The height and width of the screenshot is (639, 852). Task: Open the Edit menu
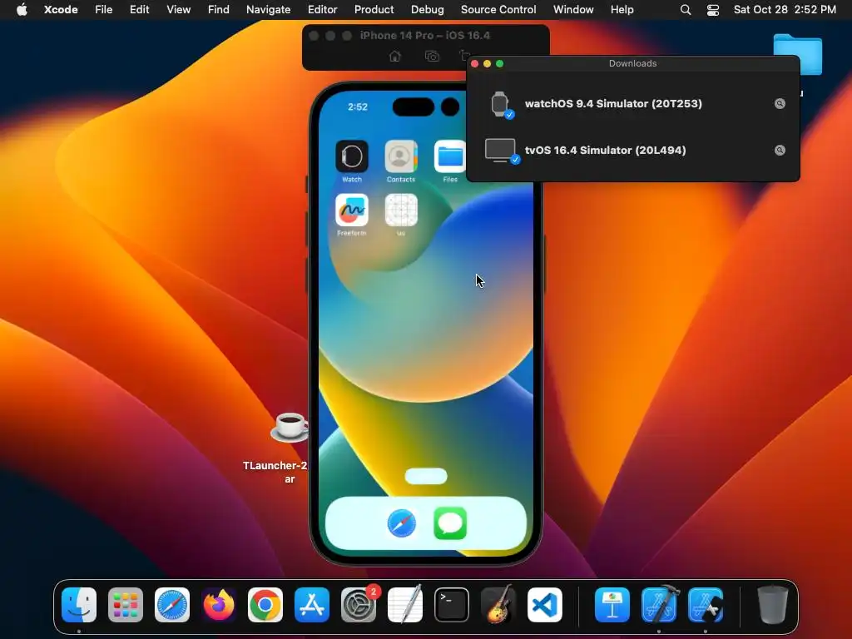click(x=139, y=9)
